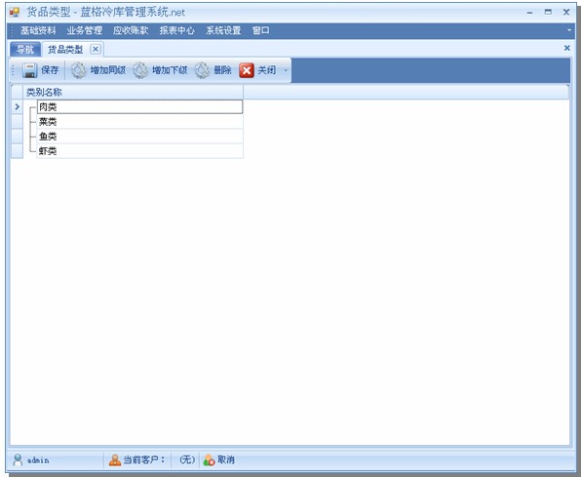Viewport: 582px width, 478px height.
Task: Click the admin user icon in status bar
Action: pos(18,459)
